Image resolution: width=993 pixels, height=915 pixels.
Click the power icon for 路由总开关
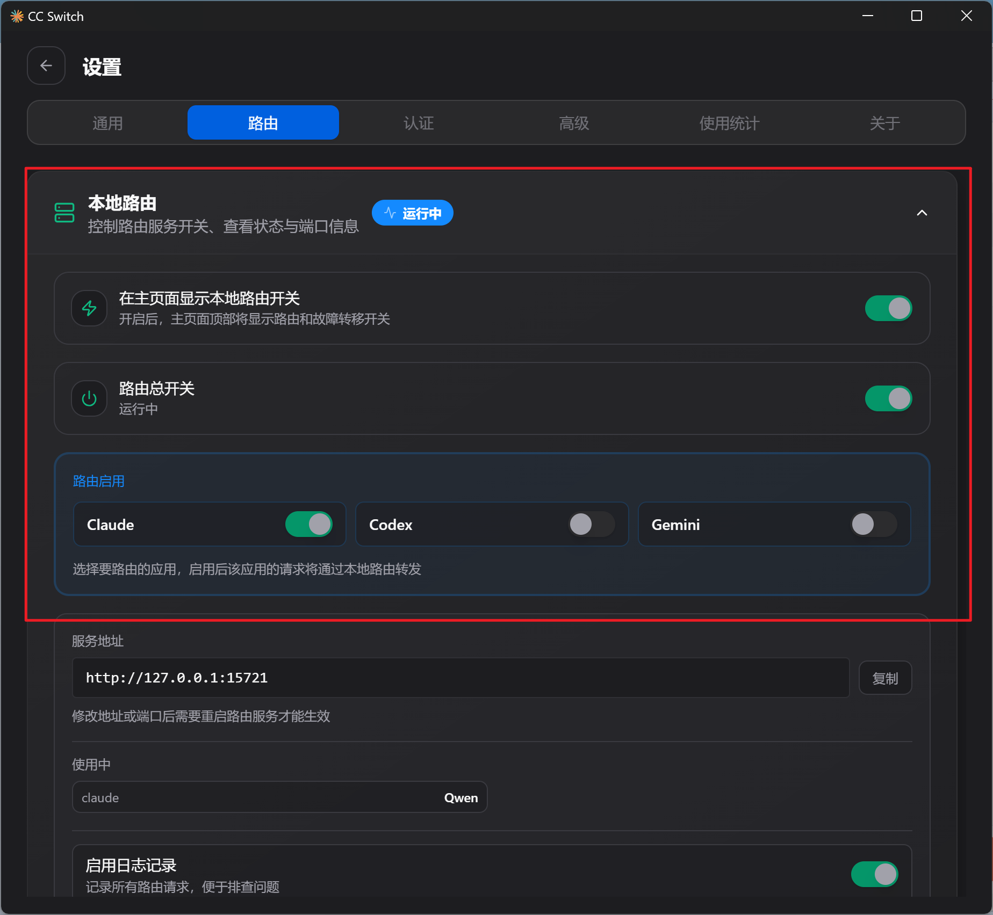[x=89, y=398]
